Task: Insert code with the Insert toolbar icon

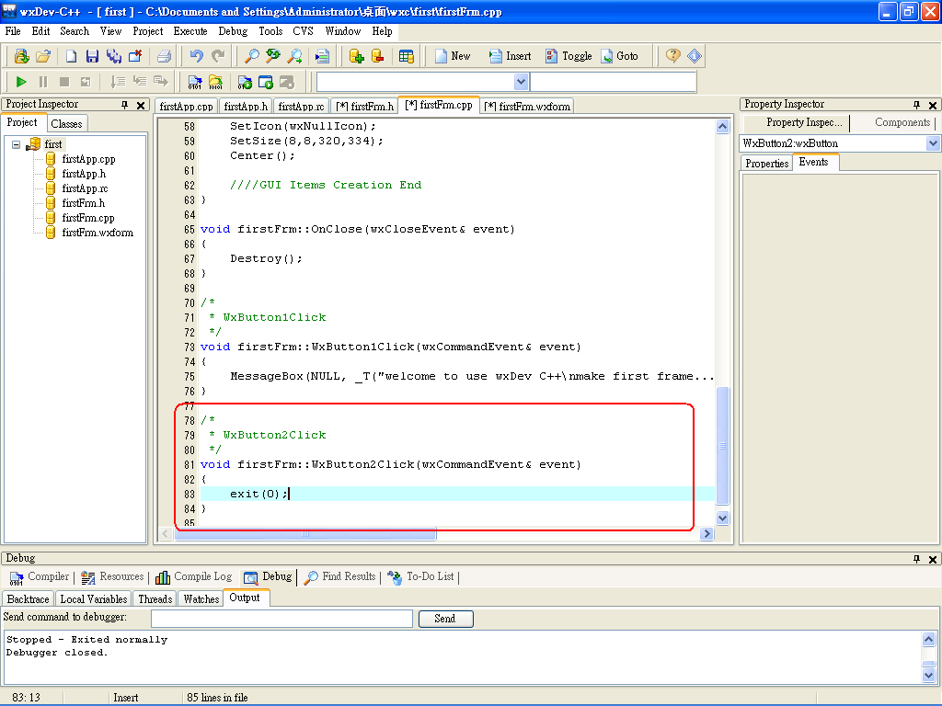Action: click(509, 56)
